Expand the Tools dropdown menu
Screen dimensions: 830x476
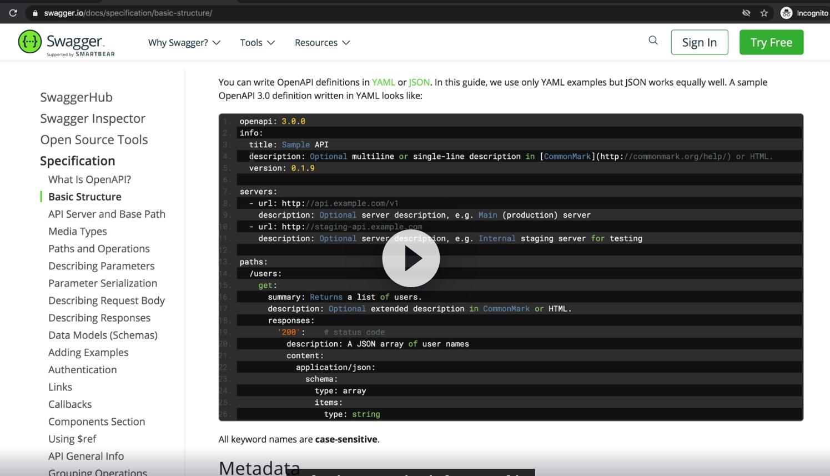coord(257,43)
